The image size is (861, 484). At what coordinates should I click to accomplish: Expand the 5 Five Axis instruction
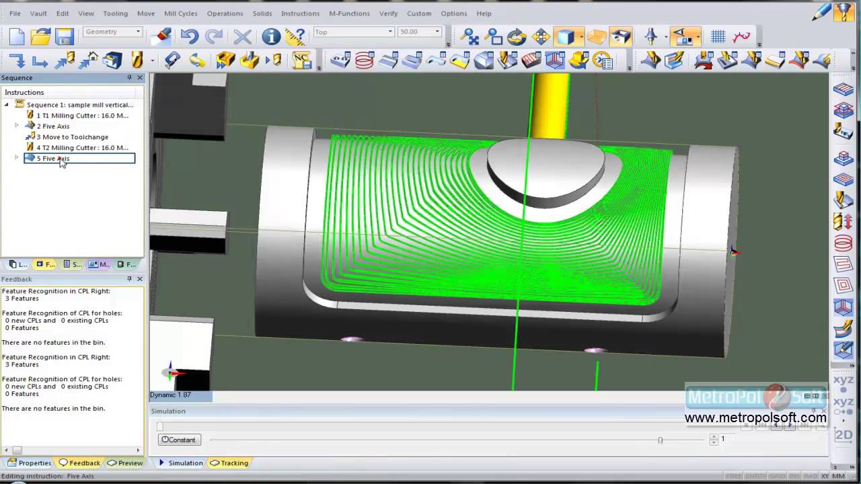17,158
